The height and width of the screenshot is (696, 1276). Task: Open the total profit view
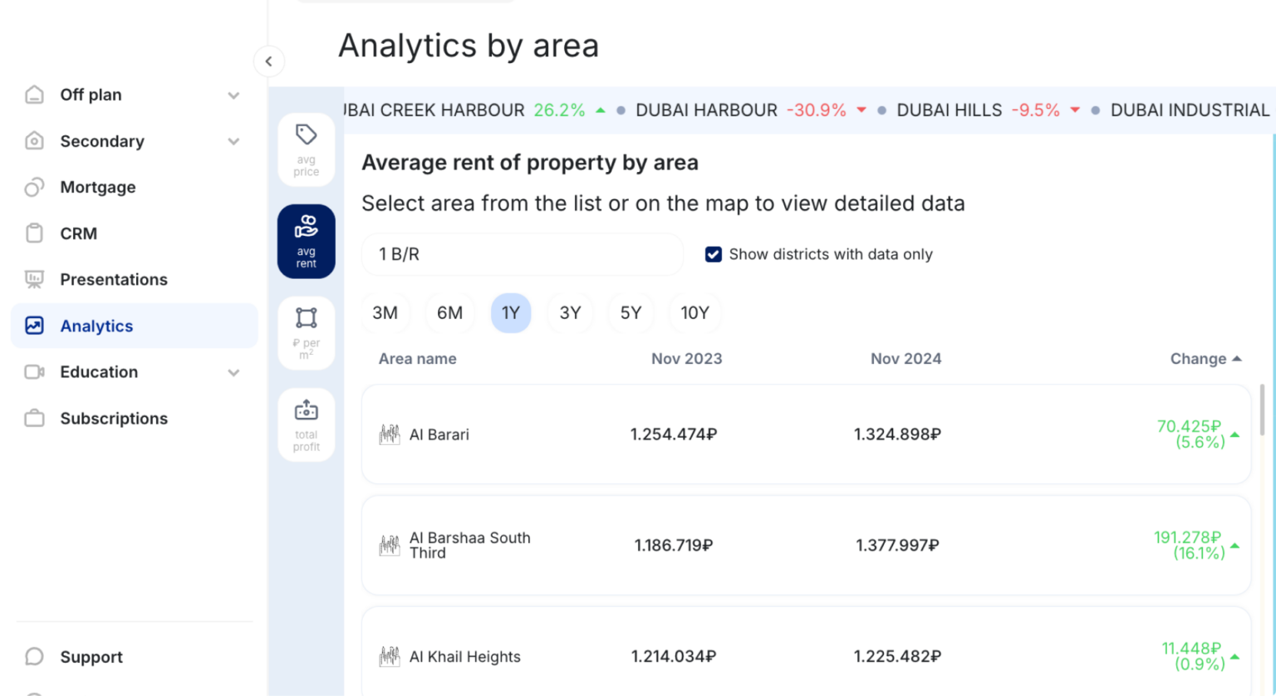[x=306, y=424]
